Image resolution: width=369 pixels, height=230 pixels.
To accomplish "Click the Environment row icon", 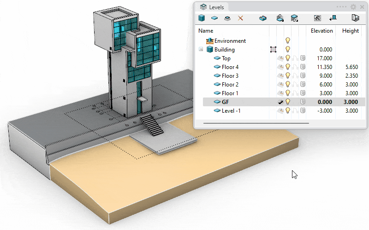I will click(x=210, y=41).
